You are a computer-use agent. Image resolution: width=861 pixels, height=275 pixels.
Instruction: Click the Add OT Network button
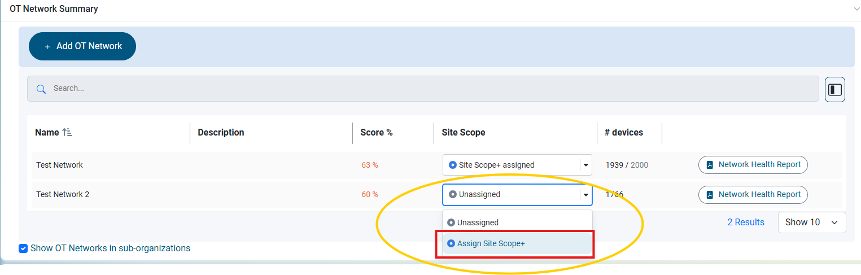[x=82, y=46]
